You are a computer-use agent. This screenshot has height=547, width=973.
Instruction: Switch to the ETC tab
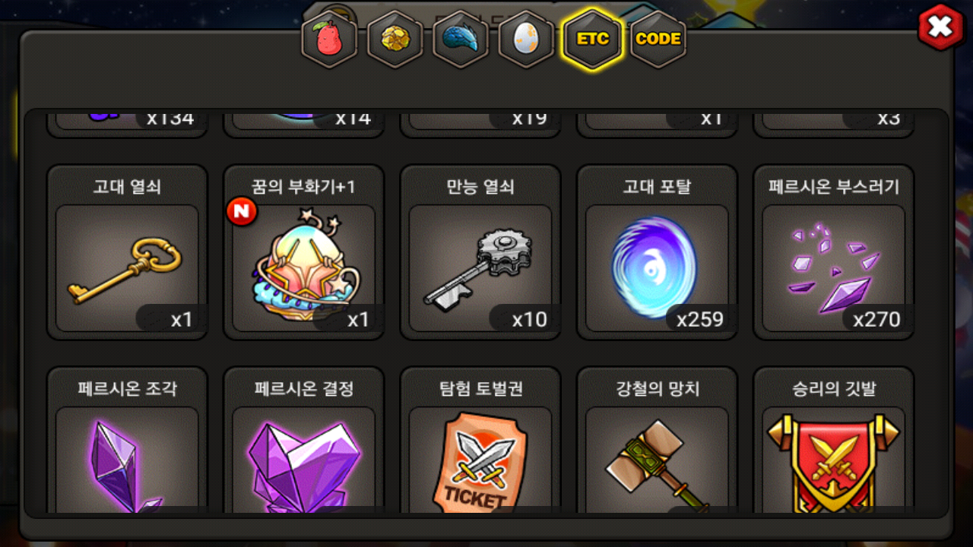592,40
